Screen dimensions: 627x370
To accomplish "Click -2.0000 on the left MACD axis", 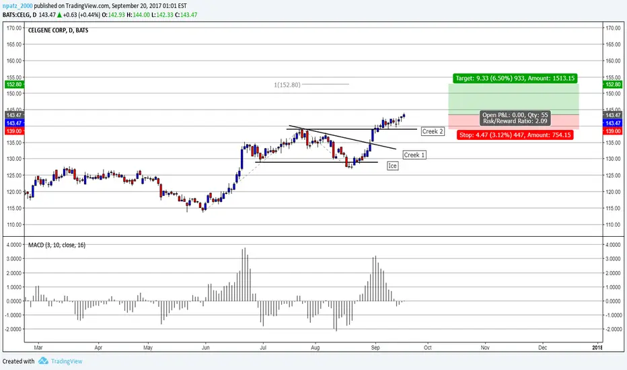I will coord(13,329).
